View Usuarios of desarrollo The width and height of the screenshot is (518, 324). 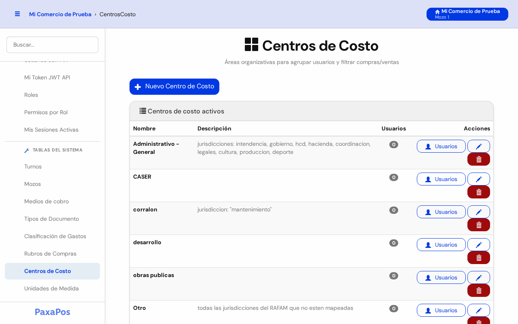[441, 245]
